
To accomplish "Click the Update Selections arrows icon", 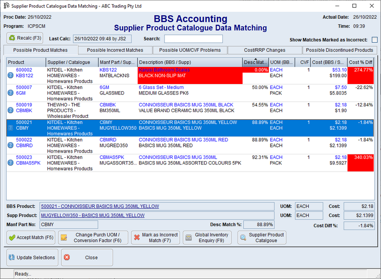I will (x=11, y=258).
